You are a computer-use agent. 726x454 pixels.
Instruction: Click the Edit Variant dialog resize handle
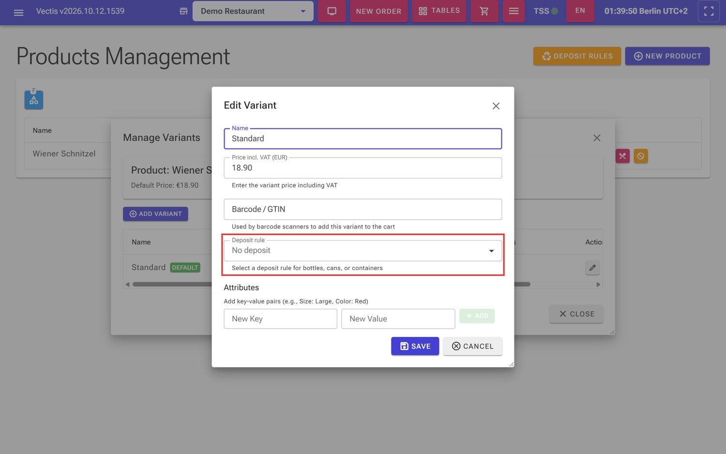(511, 364)
